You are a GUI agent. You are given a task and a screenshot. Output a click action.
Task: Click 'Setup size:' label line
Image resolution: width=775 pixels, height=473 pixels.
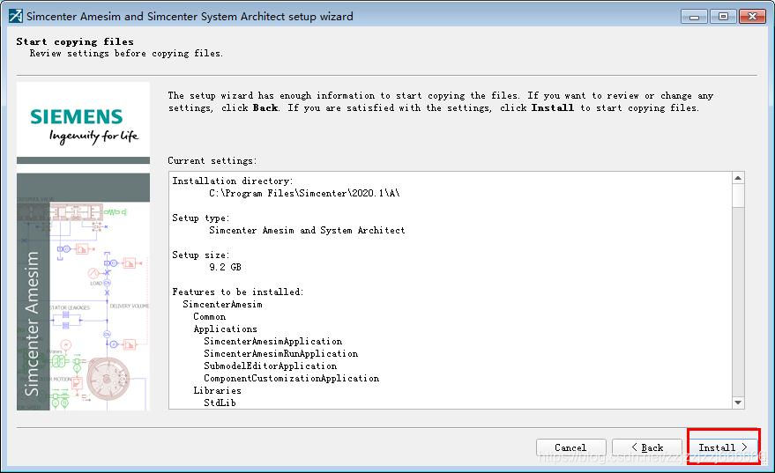(201, 255)
